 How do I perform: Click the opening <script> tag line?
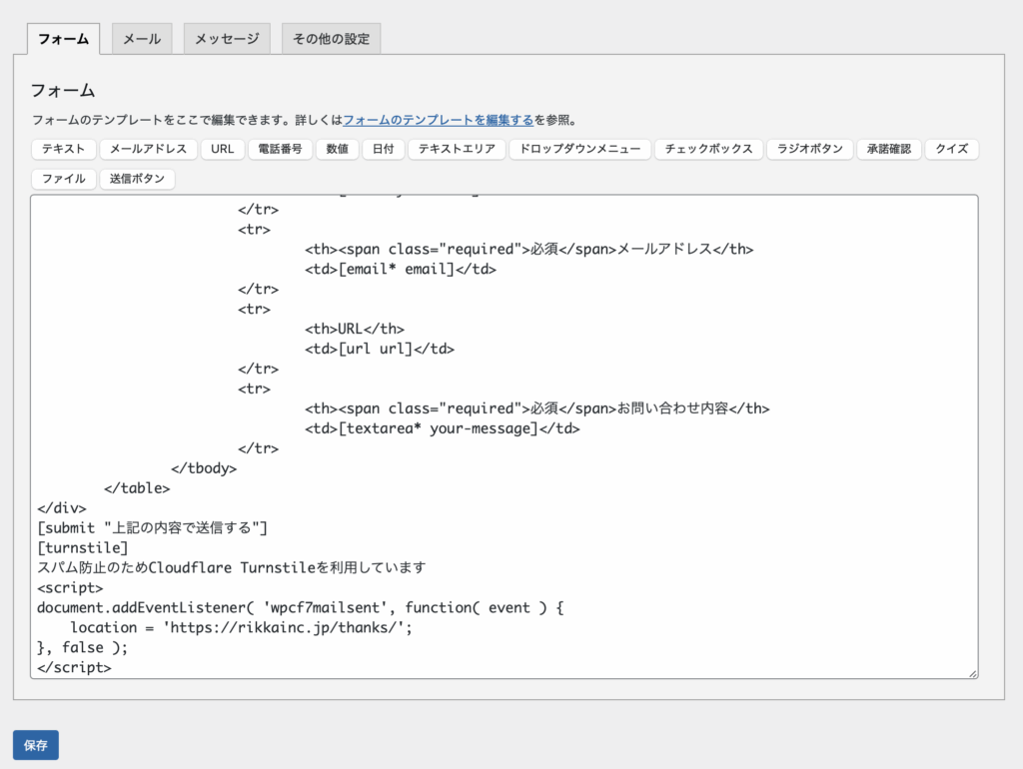pos(71,587)
